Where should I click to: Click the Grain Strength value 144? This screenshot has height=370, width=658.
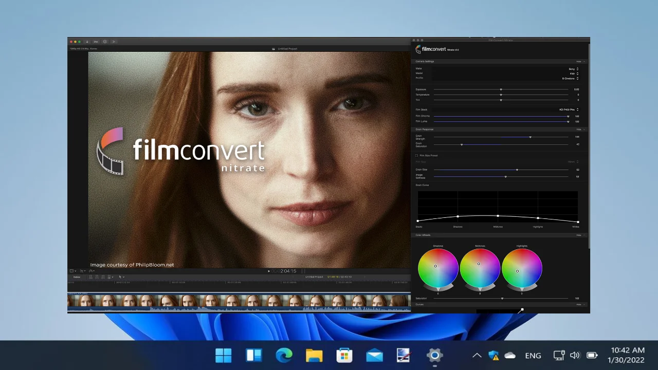(577, 137)
